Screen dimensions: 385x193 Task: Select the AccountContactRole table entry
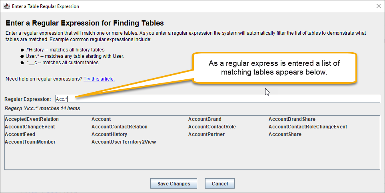[212, 127]
